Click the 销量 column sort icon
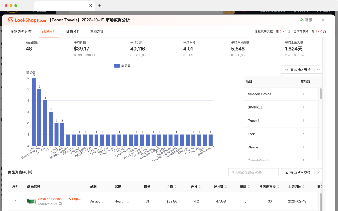The image size is (338, 211). tap(248, 186)
